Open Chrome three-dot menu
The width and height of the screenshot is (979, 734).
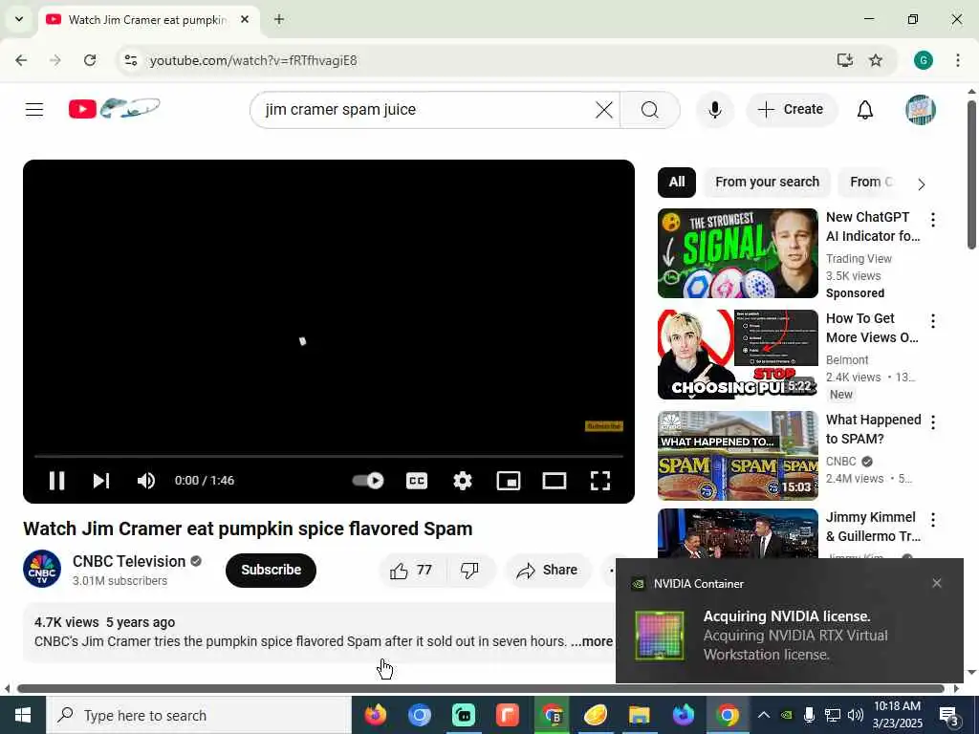[x=958, y=60]
